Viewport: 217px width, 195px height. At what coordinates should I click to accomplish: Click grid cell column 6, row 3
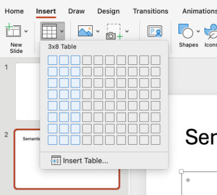pos(110,83)
